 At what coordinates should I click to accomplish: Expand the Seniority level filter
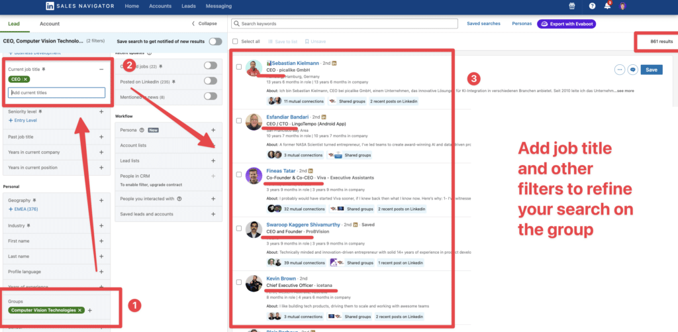pyautogui.click(x=101, y=111)
